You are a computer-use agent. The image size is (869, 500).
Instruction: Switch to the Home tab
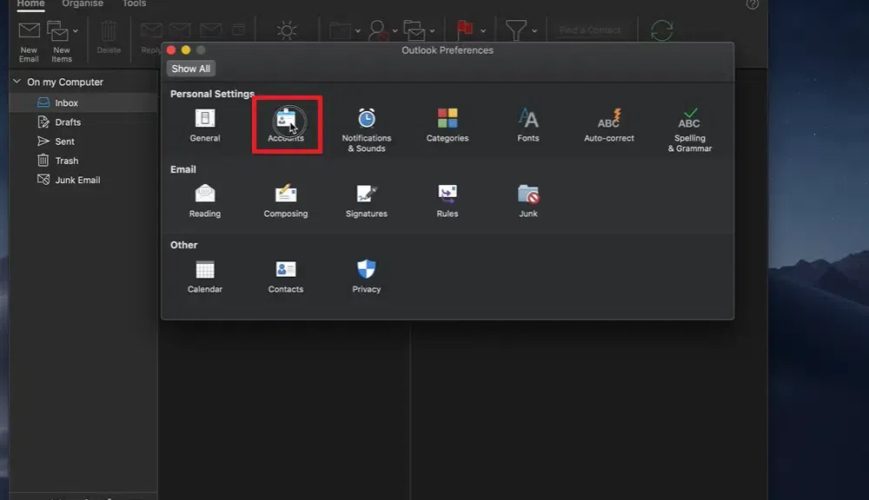click(30, 3)
